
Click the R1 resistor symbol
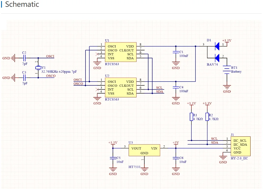191,117
